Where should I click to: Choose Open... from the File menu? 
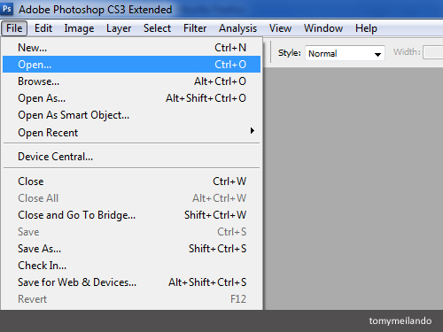pos(131,65)
